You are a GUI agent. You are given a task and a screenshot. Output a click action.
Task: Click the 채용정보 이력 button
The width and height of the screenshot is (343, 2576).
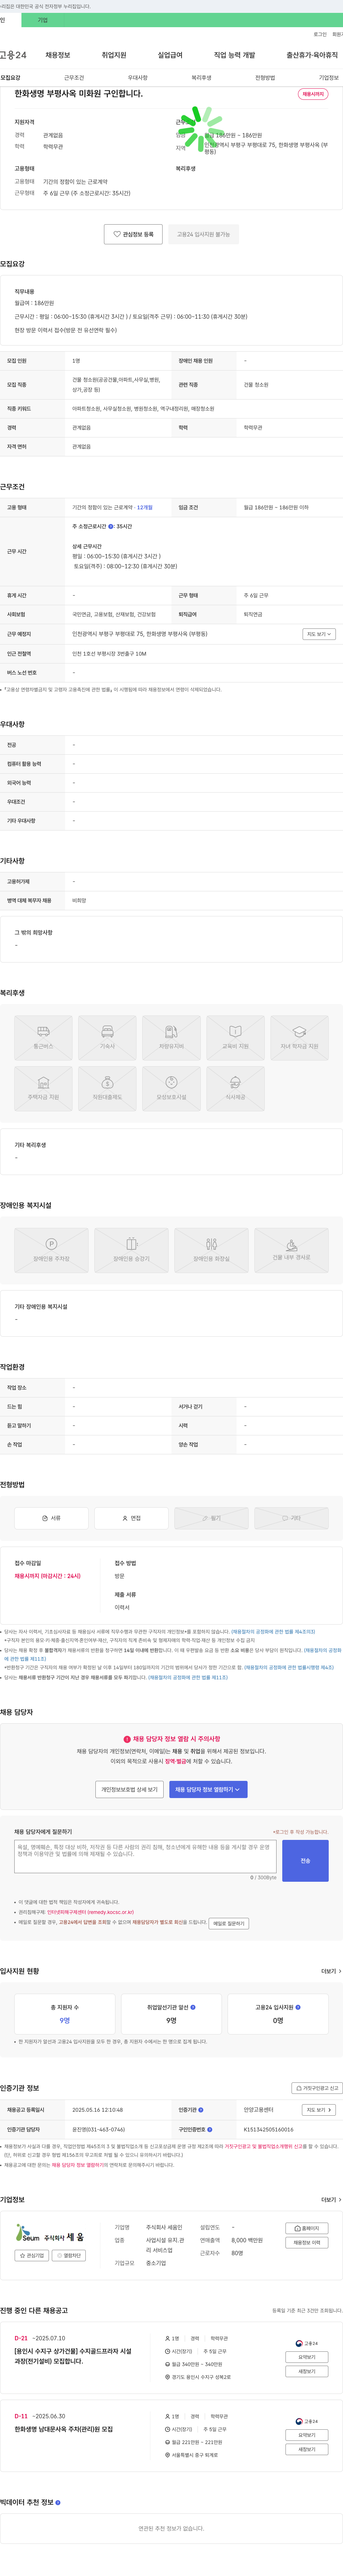point(307,2243)
